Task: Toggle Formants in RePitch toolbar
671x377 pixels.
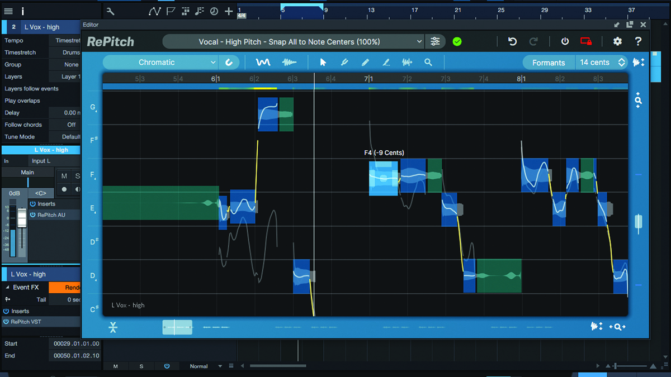Action: (x=549, y=63)
